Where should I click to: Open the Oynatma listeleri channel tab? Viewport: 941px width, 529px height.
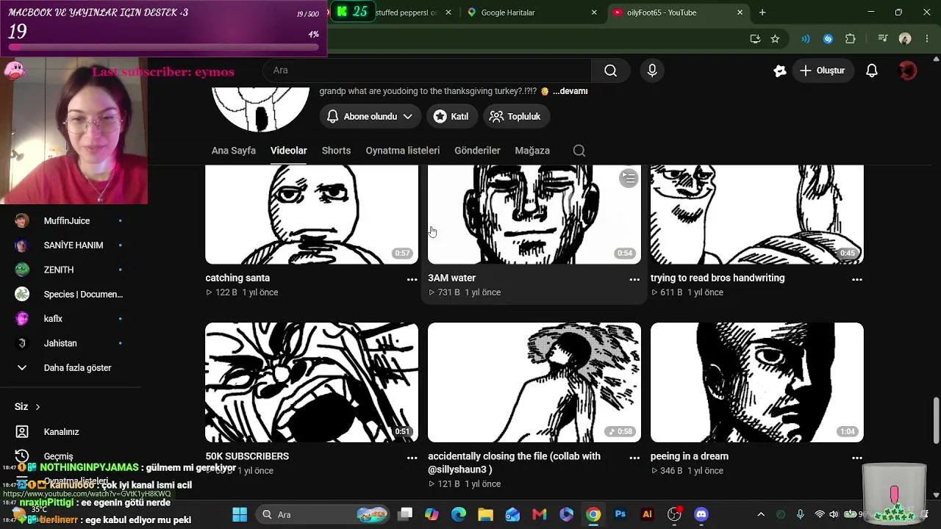pyautogui.click(x=403, y=151)
